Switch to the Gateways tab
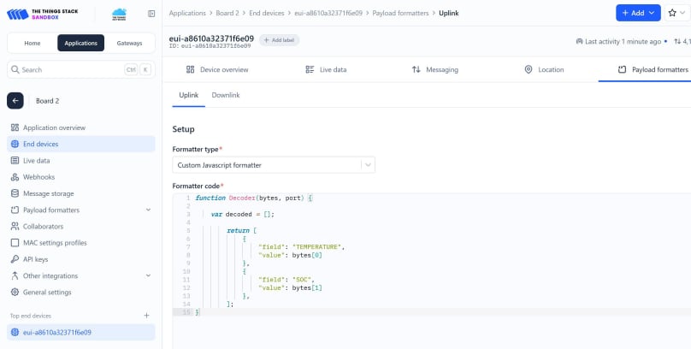Viewport: 691px width, 349px height. tap(130, 43)
